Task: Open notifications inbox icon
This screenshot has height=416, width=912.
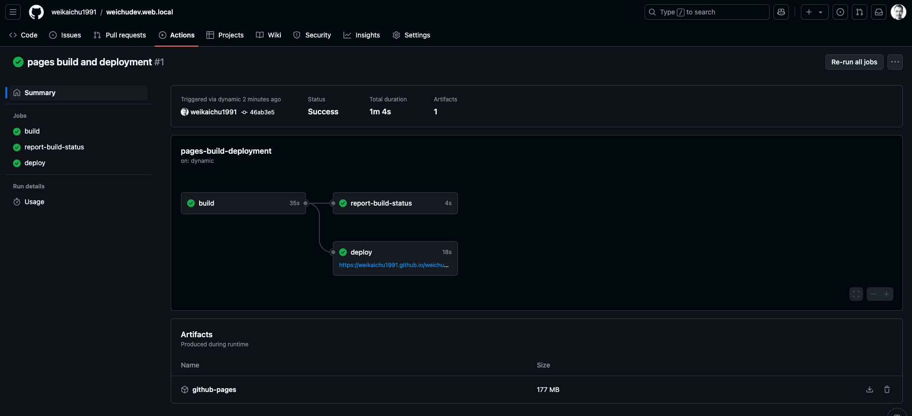Action: point(879,12)
